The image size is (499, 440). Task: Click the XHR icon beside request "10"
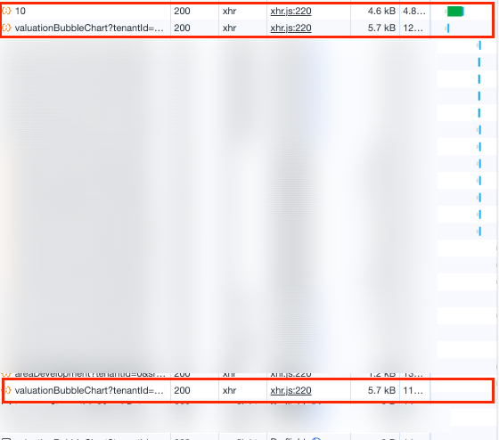6,12
